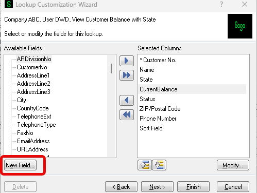
Task: Select AddressLine2 field
Action: pyautogui.click(x=33, y=84)
